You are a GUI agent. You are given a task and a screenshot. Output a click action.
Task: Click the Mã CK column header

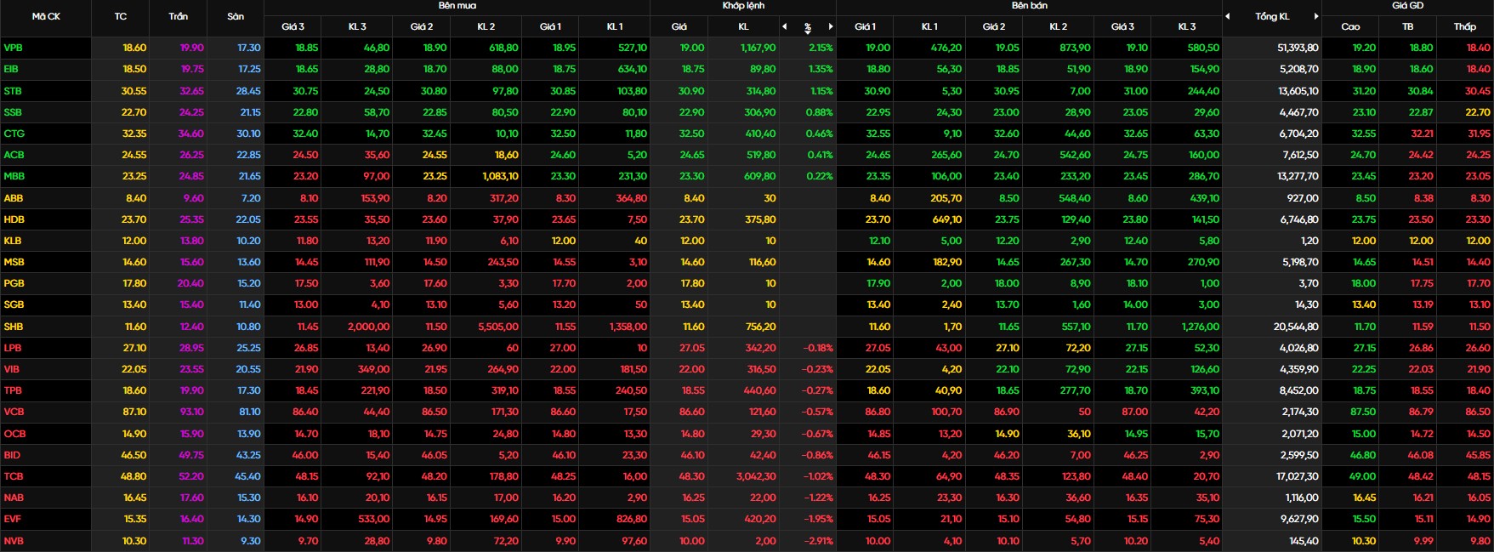click(46, 16)
